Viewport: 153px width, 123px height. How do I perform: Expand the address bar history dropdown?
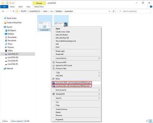tap(109, 11)
